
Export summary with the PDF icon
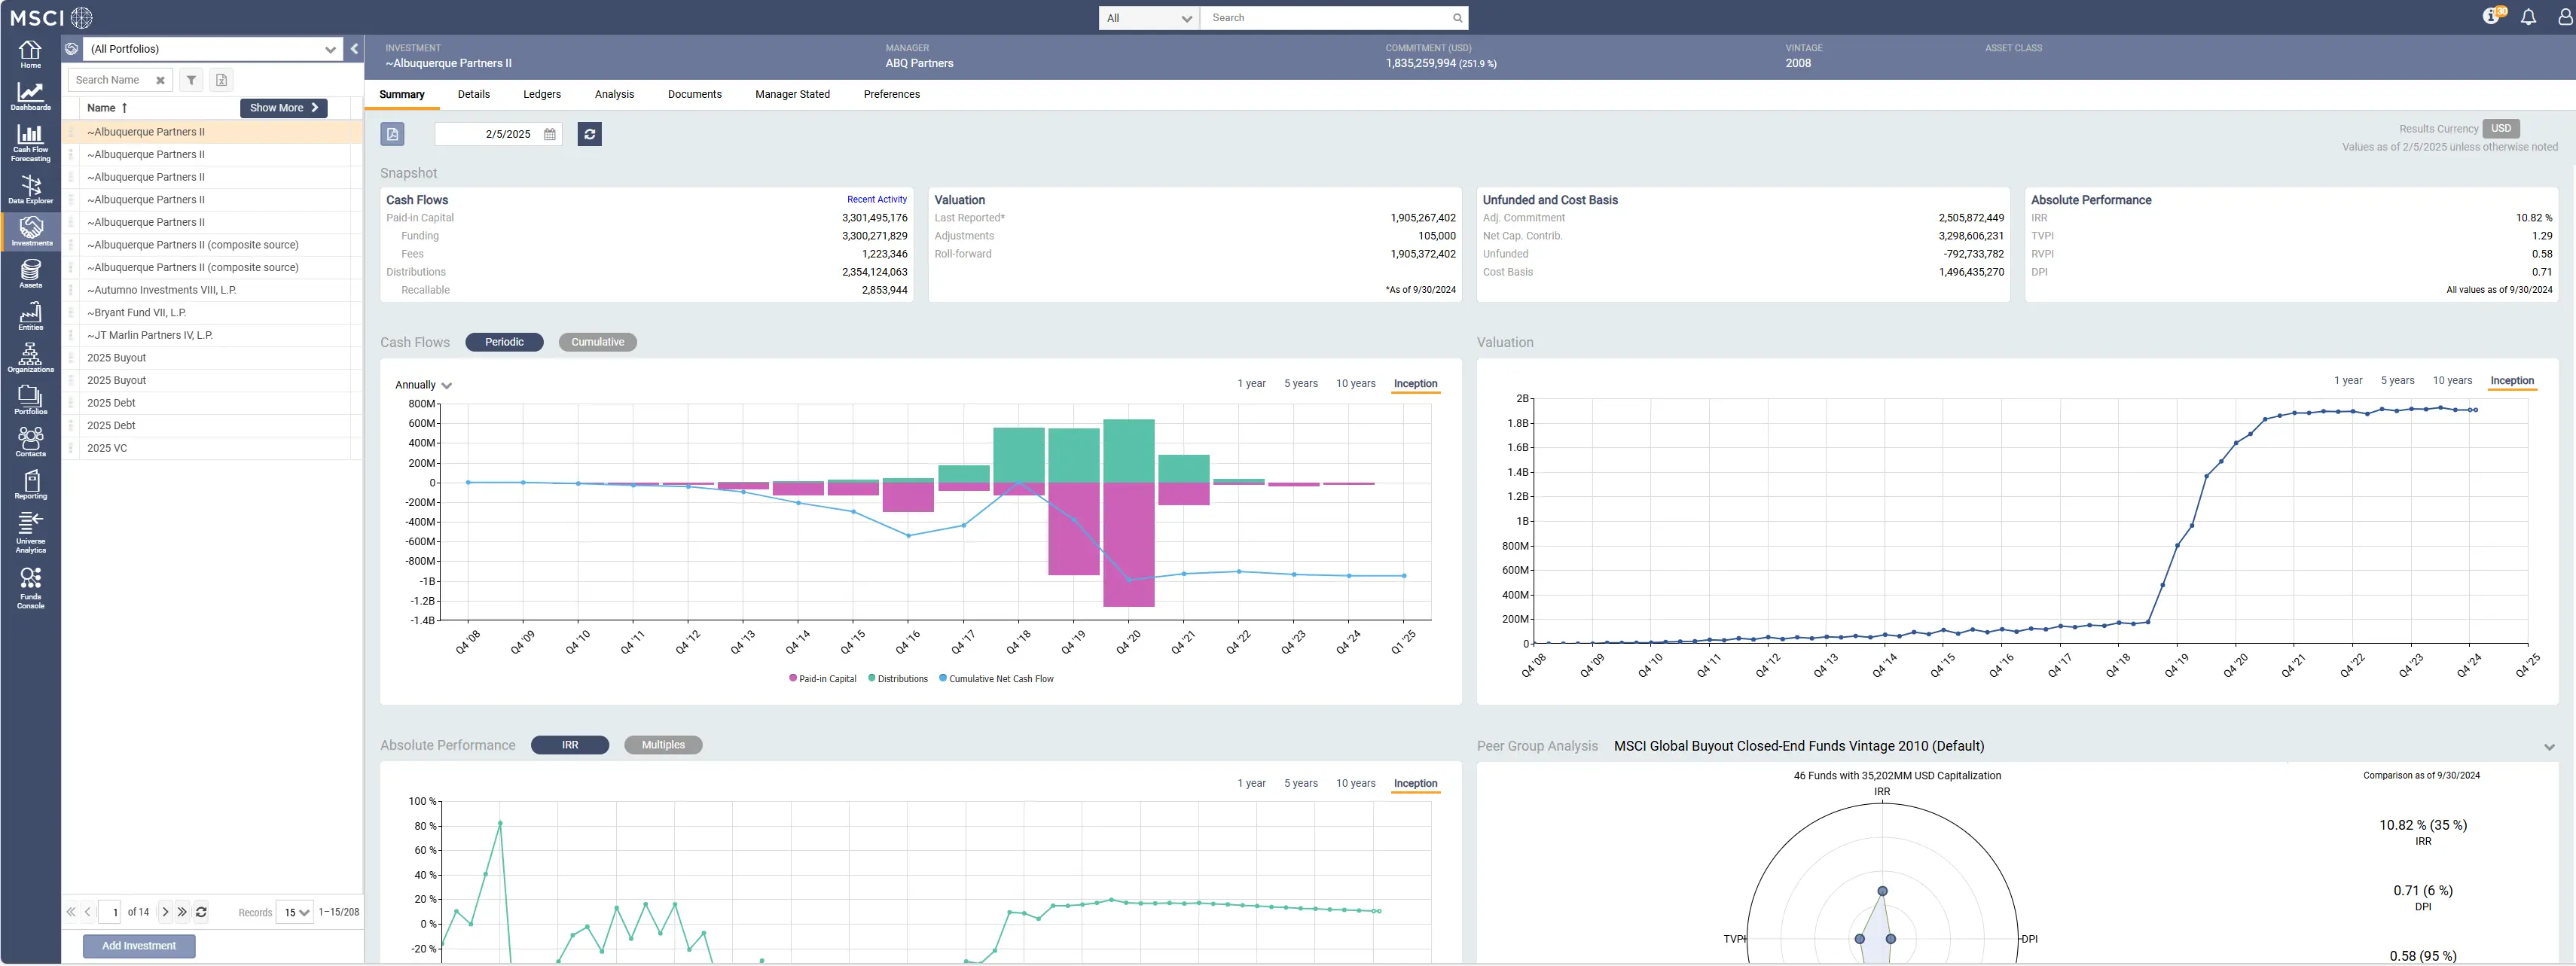[x=392, y=134]
